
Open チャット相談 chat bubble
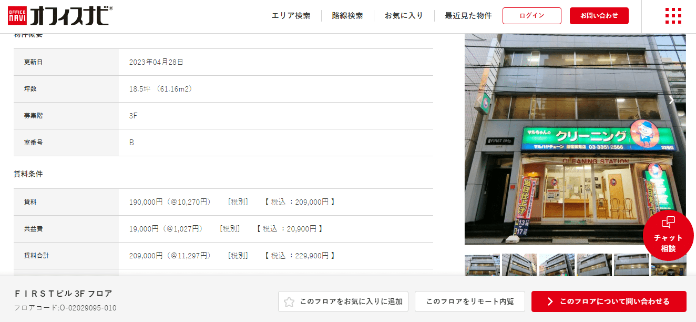tap(668, 235)
